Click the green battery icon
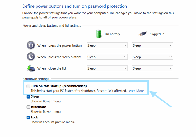 tap(99, 34)
